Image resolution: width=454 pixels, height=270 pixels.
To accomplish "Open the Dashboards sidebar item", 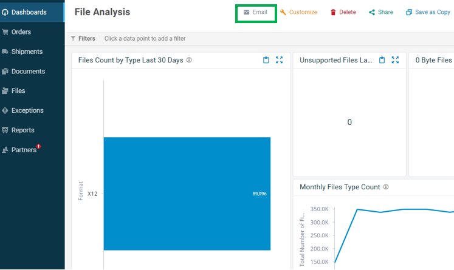I will pyautogui.click(x=32, y=12).
